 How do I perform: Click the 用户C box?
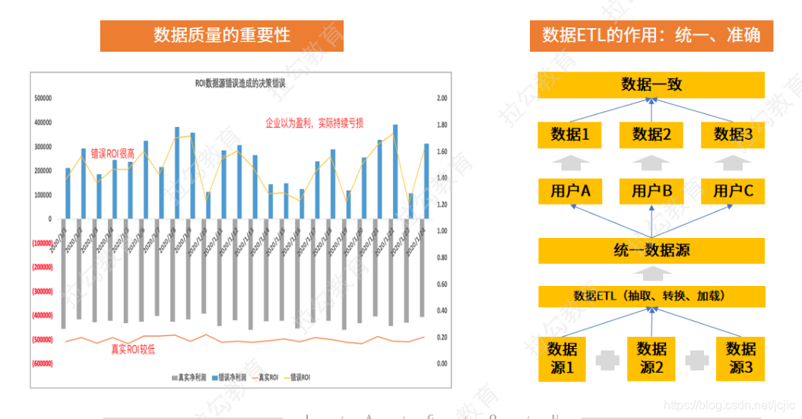[732, 192]
